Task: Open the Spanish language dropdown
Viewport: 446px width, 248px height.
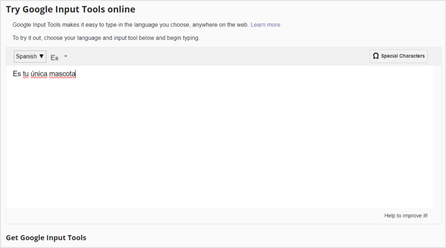Action: tap(30, 56)
